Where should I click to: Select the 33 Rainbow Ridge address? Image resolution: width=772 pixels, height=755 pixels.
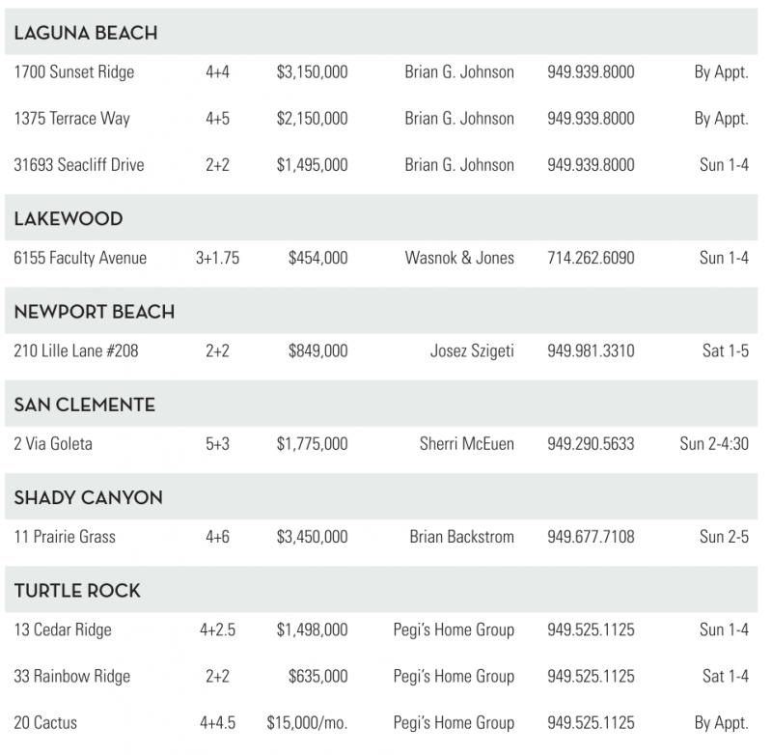72,676
